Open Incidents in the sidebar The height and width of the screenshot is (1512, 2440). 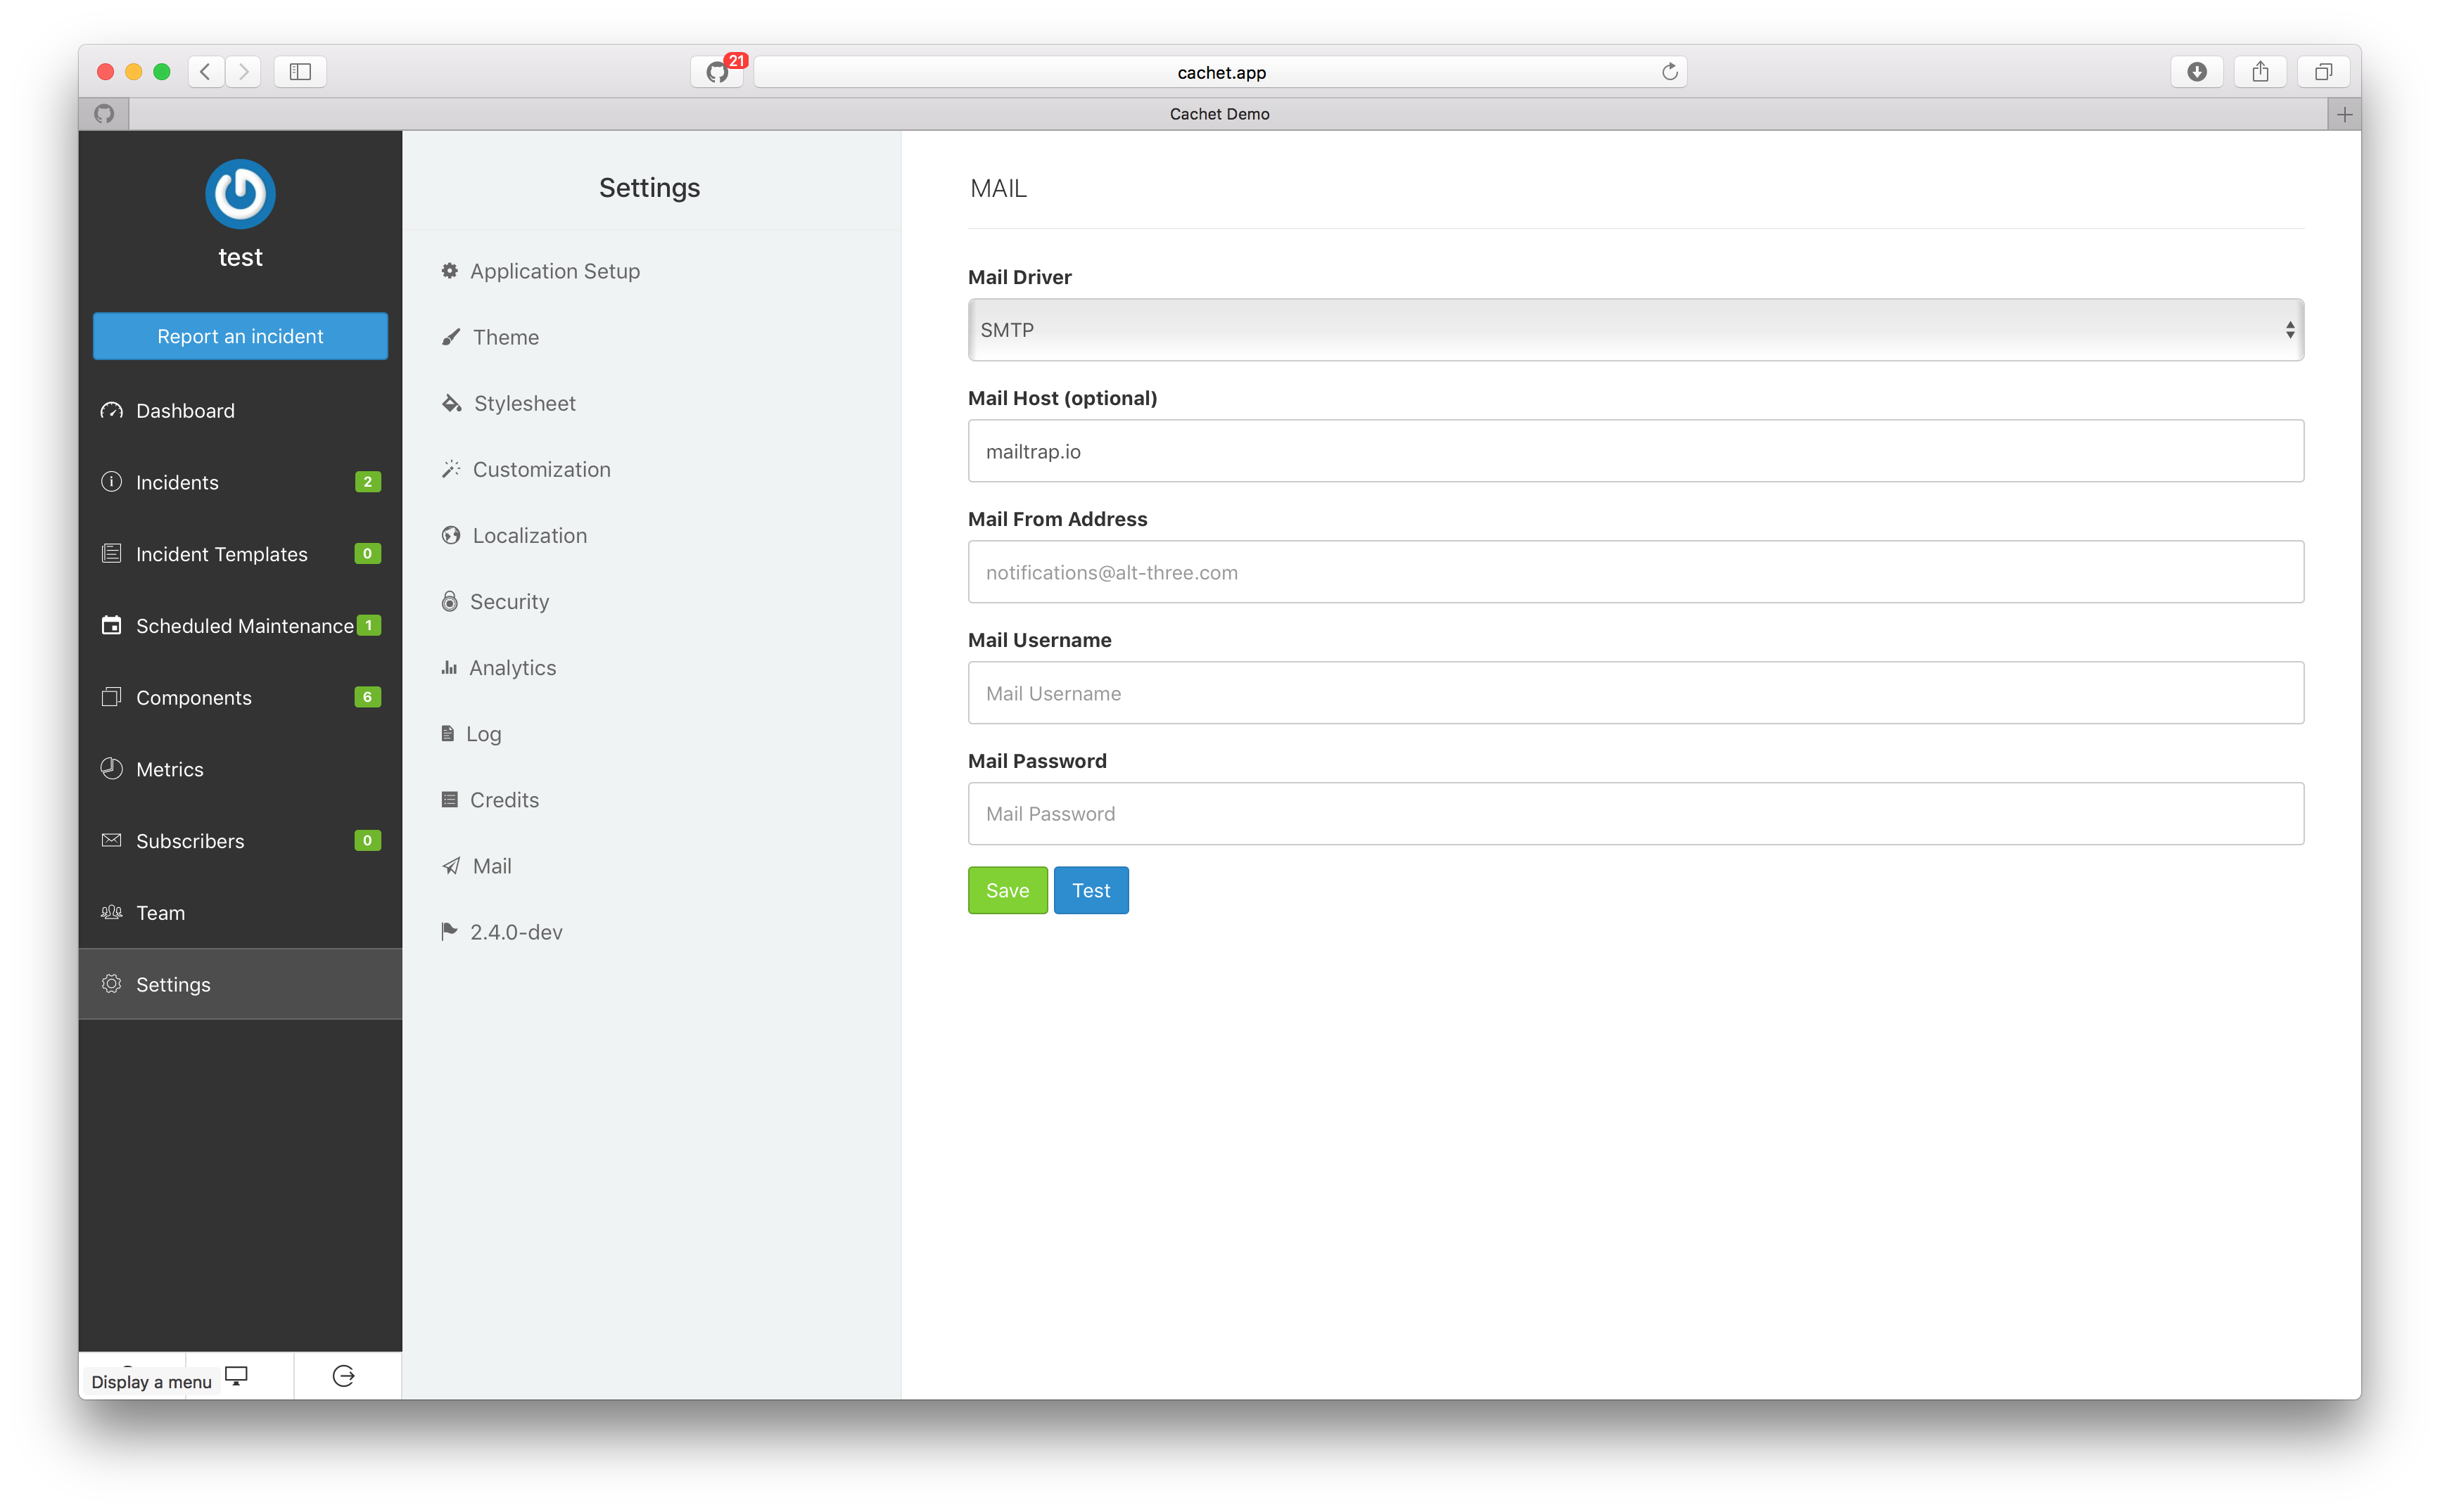pyautogui.click(x=240, y=482)
